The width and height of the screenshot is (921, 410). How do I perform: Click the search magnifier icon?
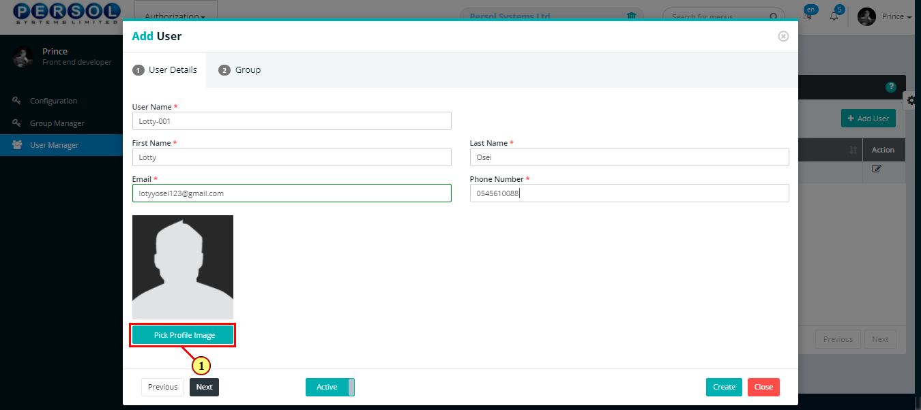pos(774,16)
